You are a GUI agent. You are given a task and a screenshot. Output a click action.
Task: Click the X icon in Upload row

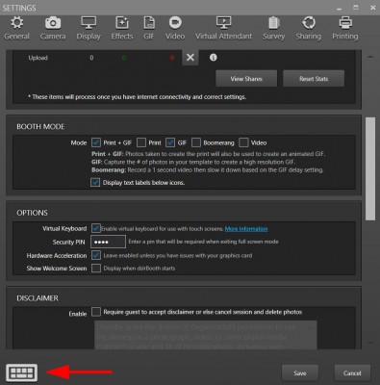coord(190,58)
